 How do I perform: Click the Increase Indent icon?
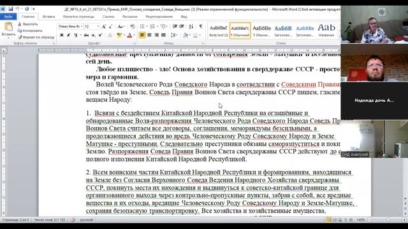click(182, 27)
